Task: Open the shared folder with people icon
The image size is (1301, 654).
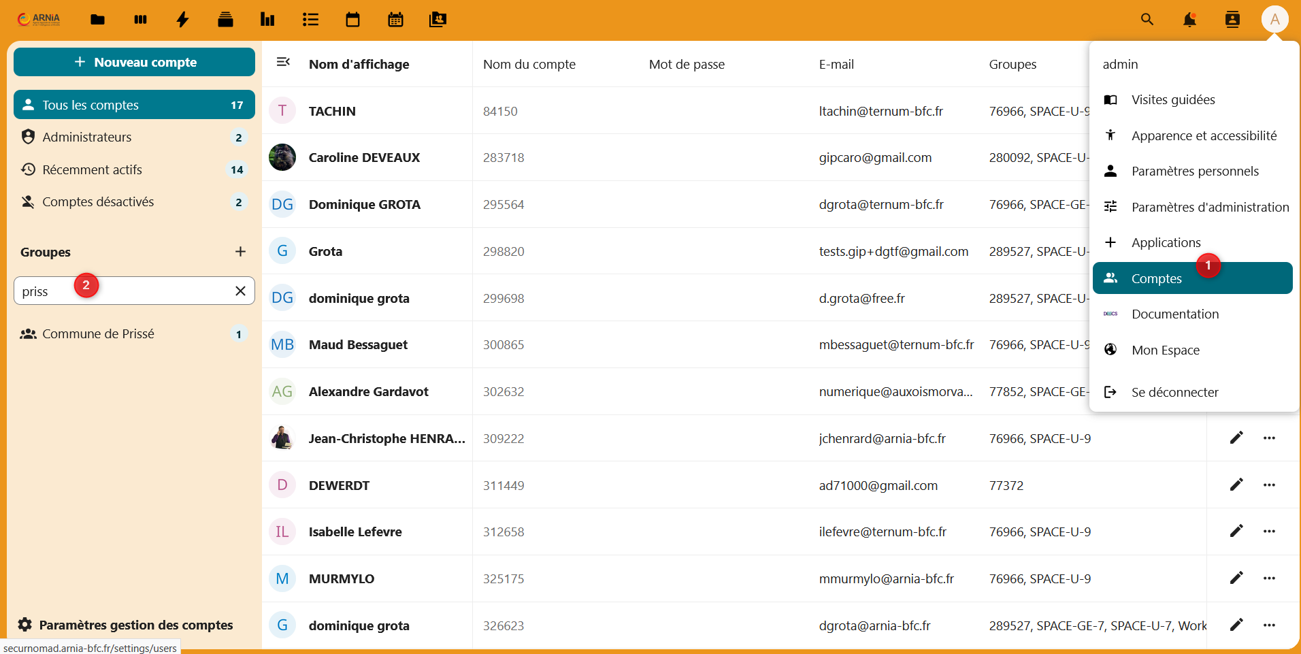Action: point(438,20)
